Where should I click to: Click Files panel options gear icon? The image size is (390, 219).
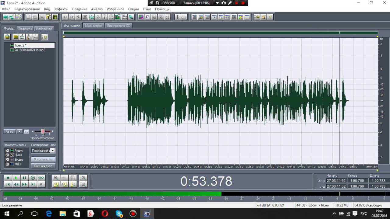tap(44, 37)
